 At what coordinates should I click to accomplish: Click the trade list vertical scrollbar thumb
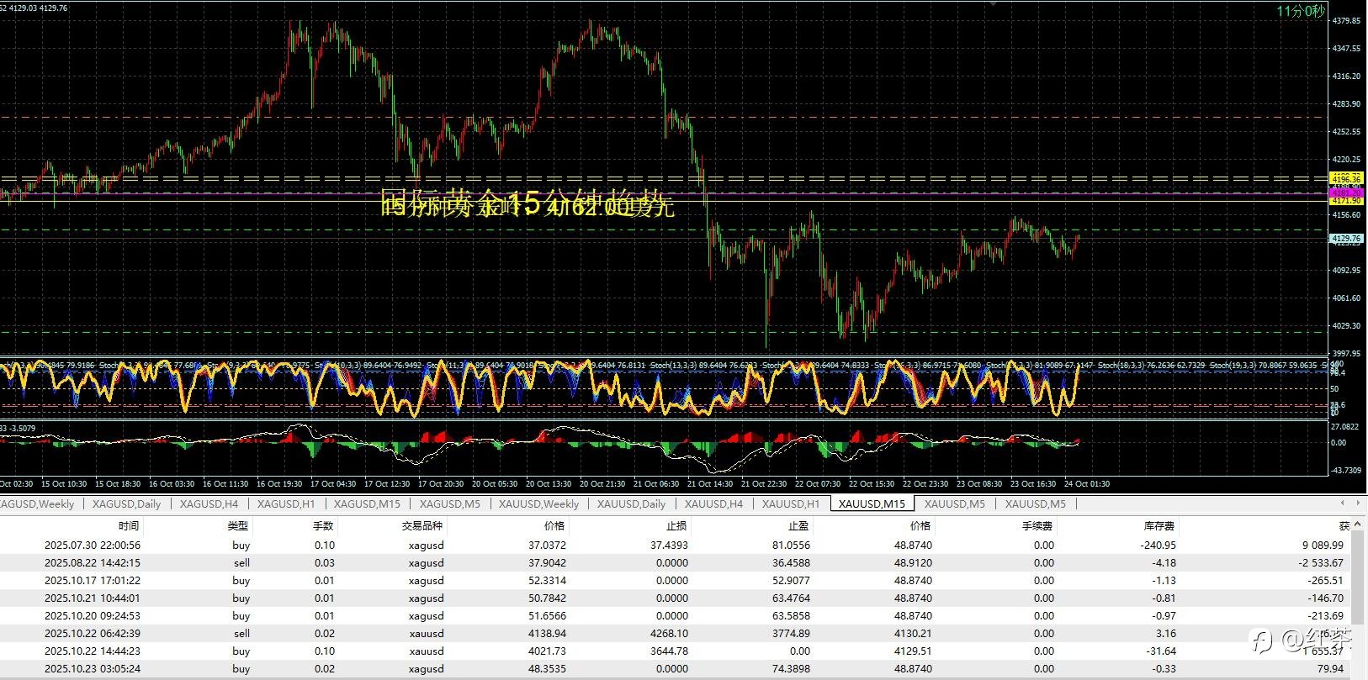coord(1359,576)
